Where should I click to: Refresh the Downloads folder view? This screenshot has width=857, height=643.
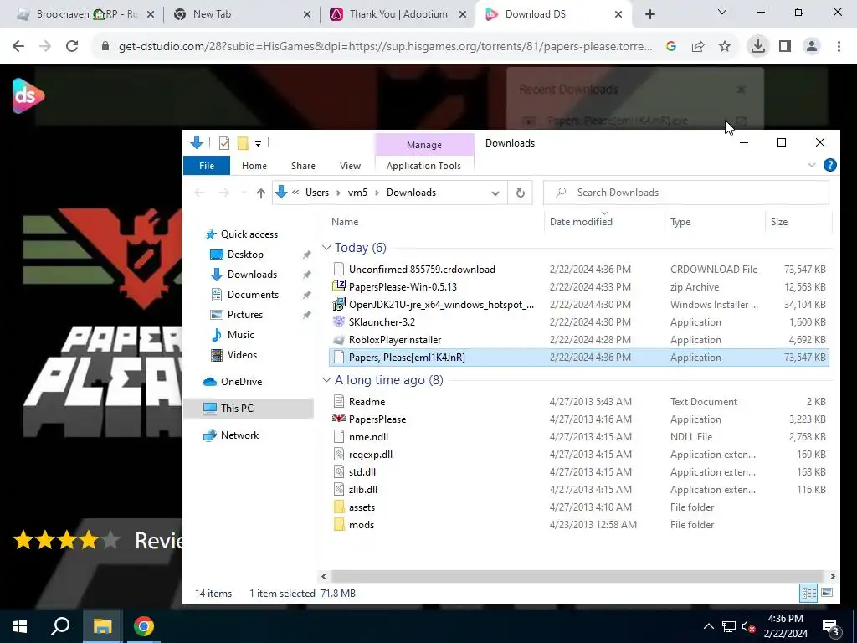pos(521,193)
